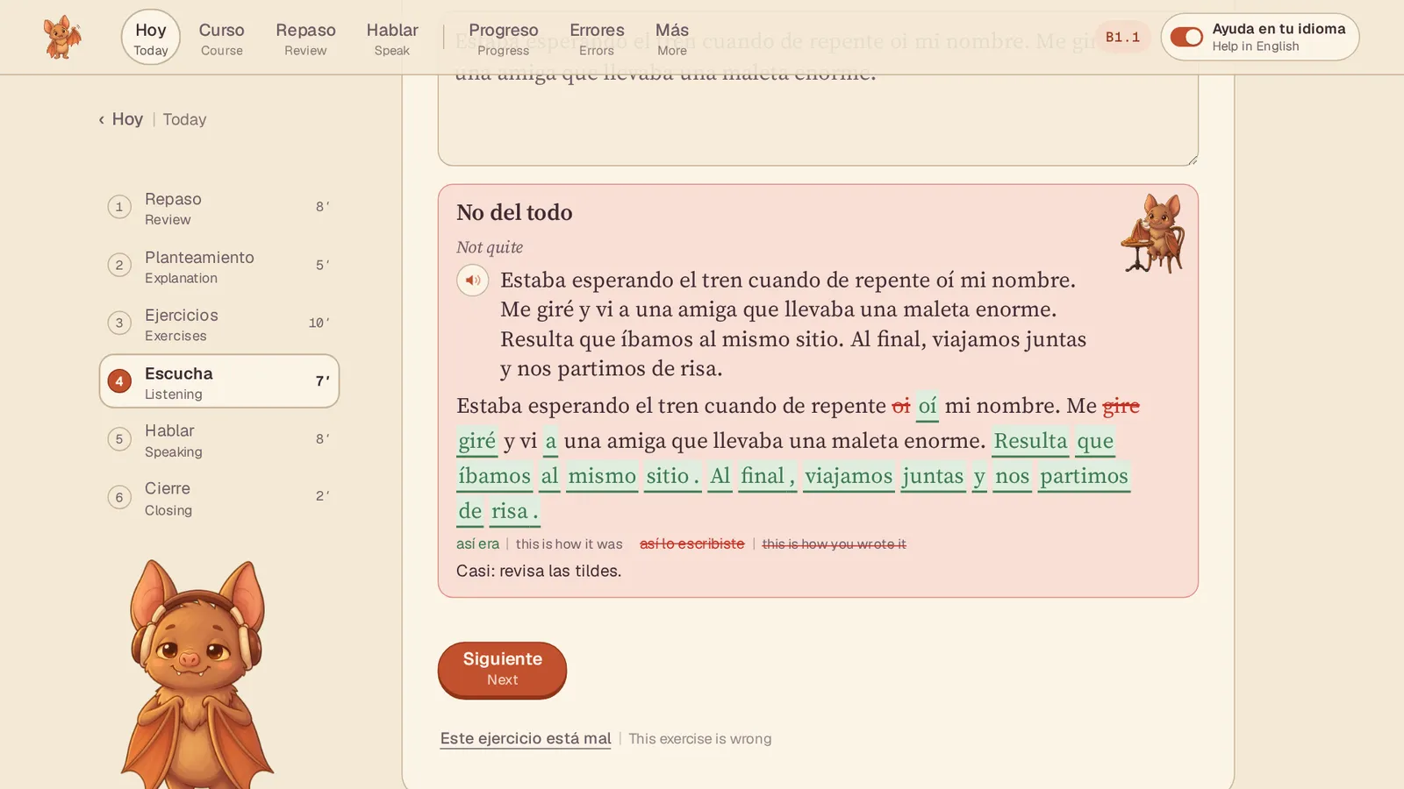Select Ejercicios Exercises lesson step
The width and height of the screenshot is (1404, 789).
219,323
